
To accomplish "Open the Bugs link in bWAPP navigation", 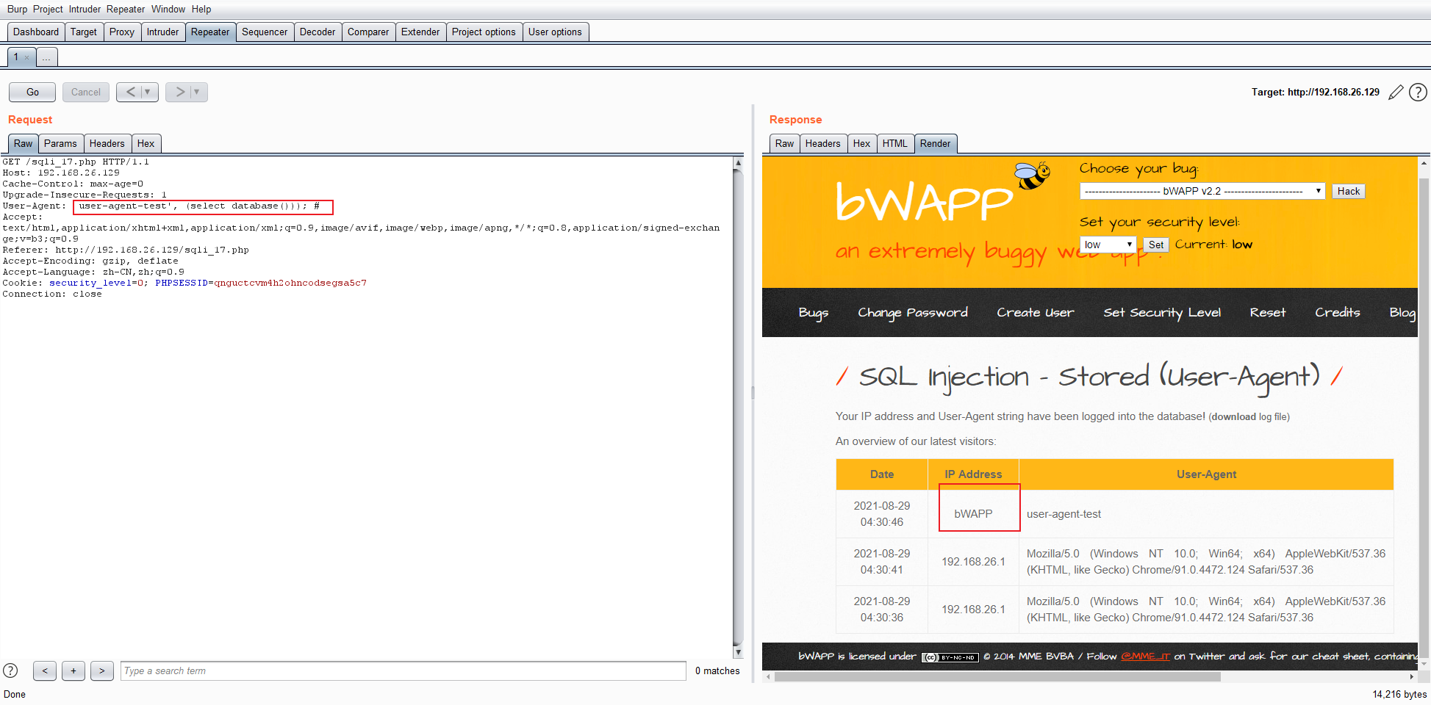I will point(814,313).
